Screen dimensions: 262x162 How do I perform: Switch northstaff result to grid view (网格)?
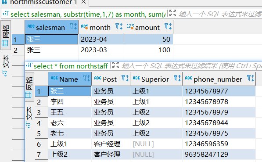tap(29, 87)
